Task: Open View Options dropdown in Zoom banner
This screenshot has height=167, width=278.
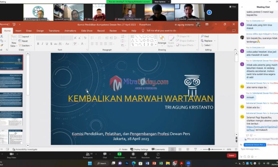Action: coord(161,1)
